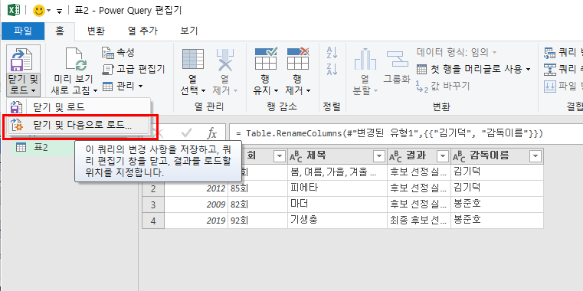Click the 열 분할 split column icon
This screenshot has width=583, height=291.
(x=365, y=60)
